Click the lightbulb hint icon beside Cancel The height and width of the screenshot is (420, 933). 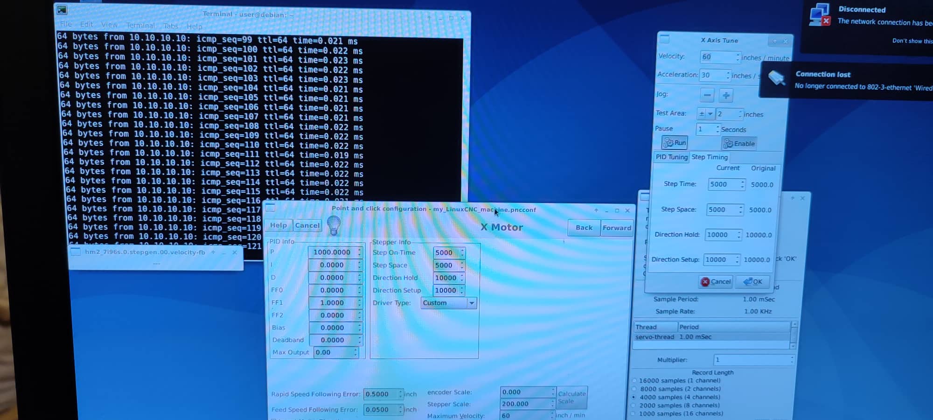coord(334,225)
